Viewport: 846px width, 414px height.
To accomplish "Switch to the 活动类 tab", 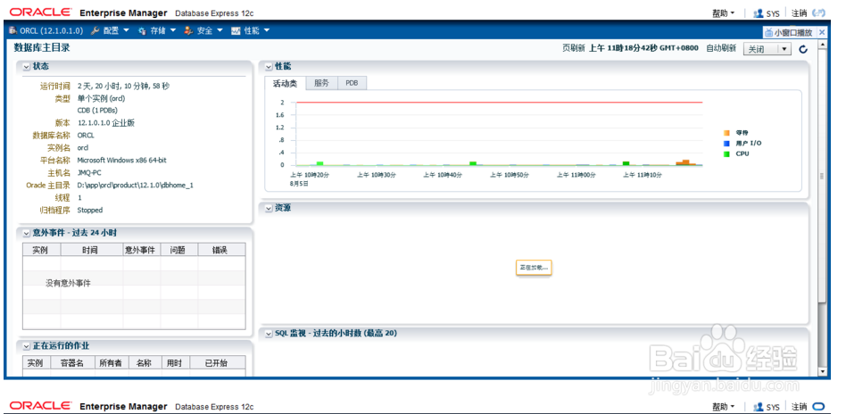I will click(285, 83).
